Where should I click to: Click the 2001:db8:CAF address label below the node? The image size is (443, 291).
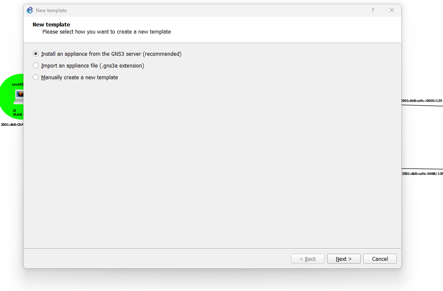11,125
